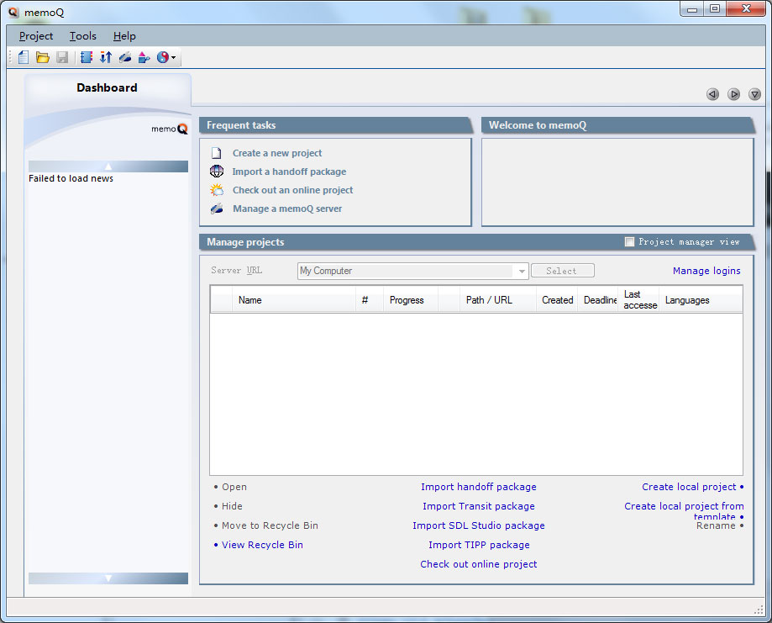This screenshot has height=623, width=772.
Task: Click the Create local project link
Action: tap(687, 486)
